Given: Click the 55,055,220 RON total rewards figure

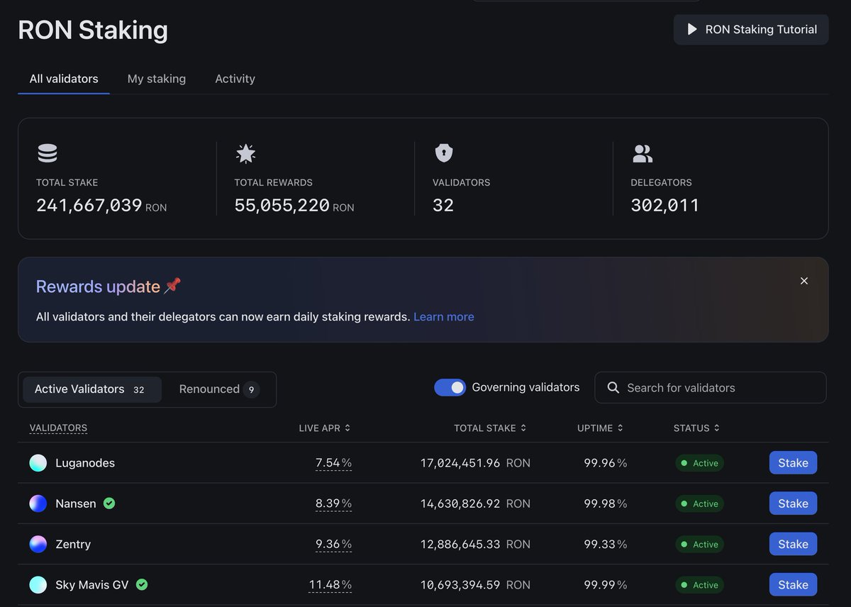Looking at the screenshot, I should 294,206.
